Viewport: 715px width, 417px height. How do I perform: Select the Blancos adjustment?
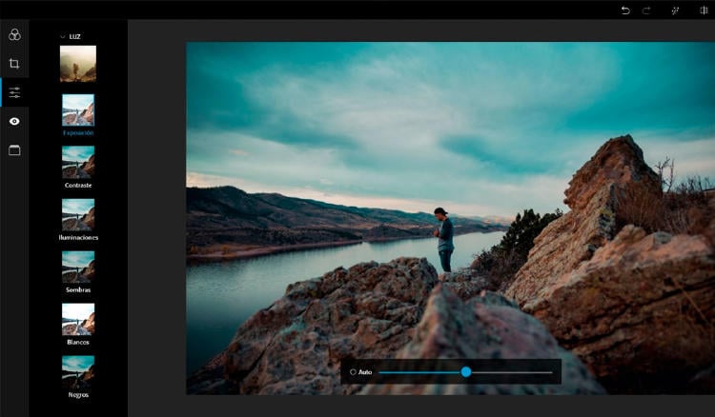[78, 319]
